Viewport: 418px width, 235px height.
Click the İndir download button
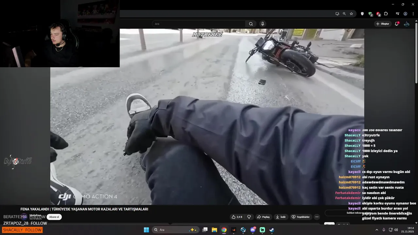coord(281,217)
